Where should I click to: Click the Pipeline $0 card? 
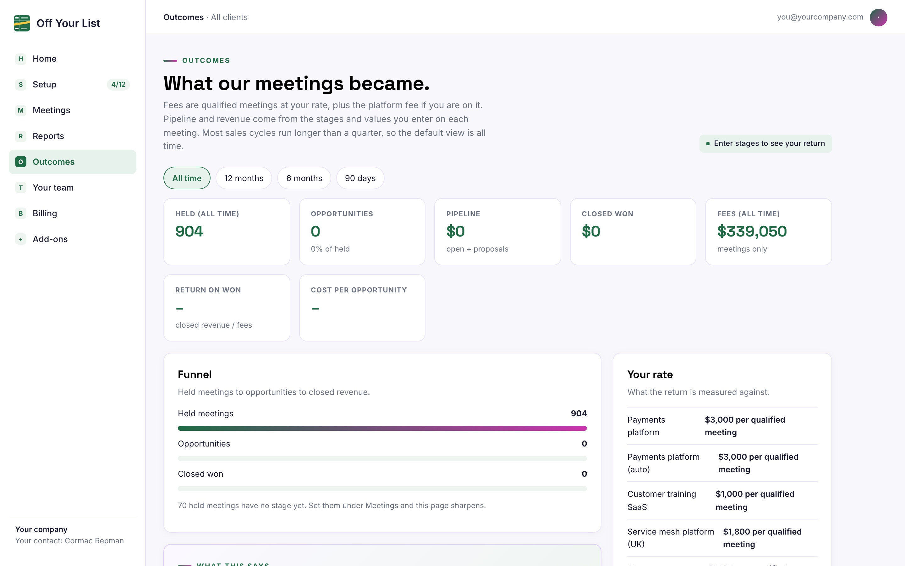(x=497, y=232)
